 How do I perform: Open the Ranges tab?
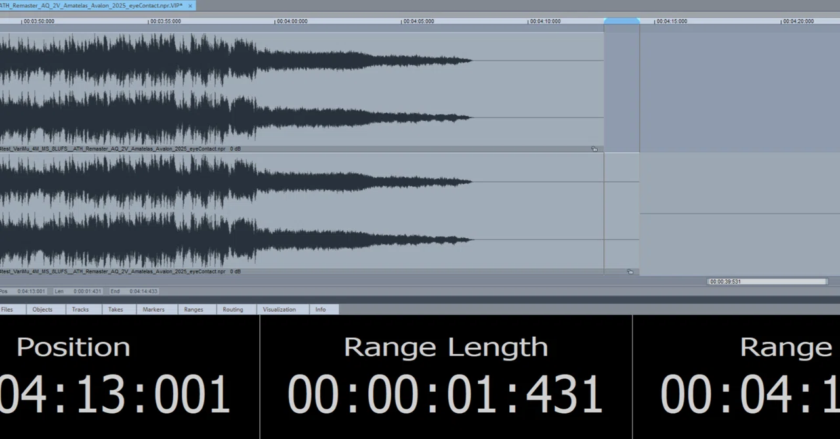coord(194,309)
